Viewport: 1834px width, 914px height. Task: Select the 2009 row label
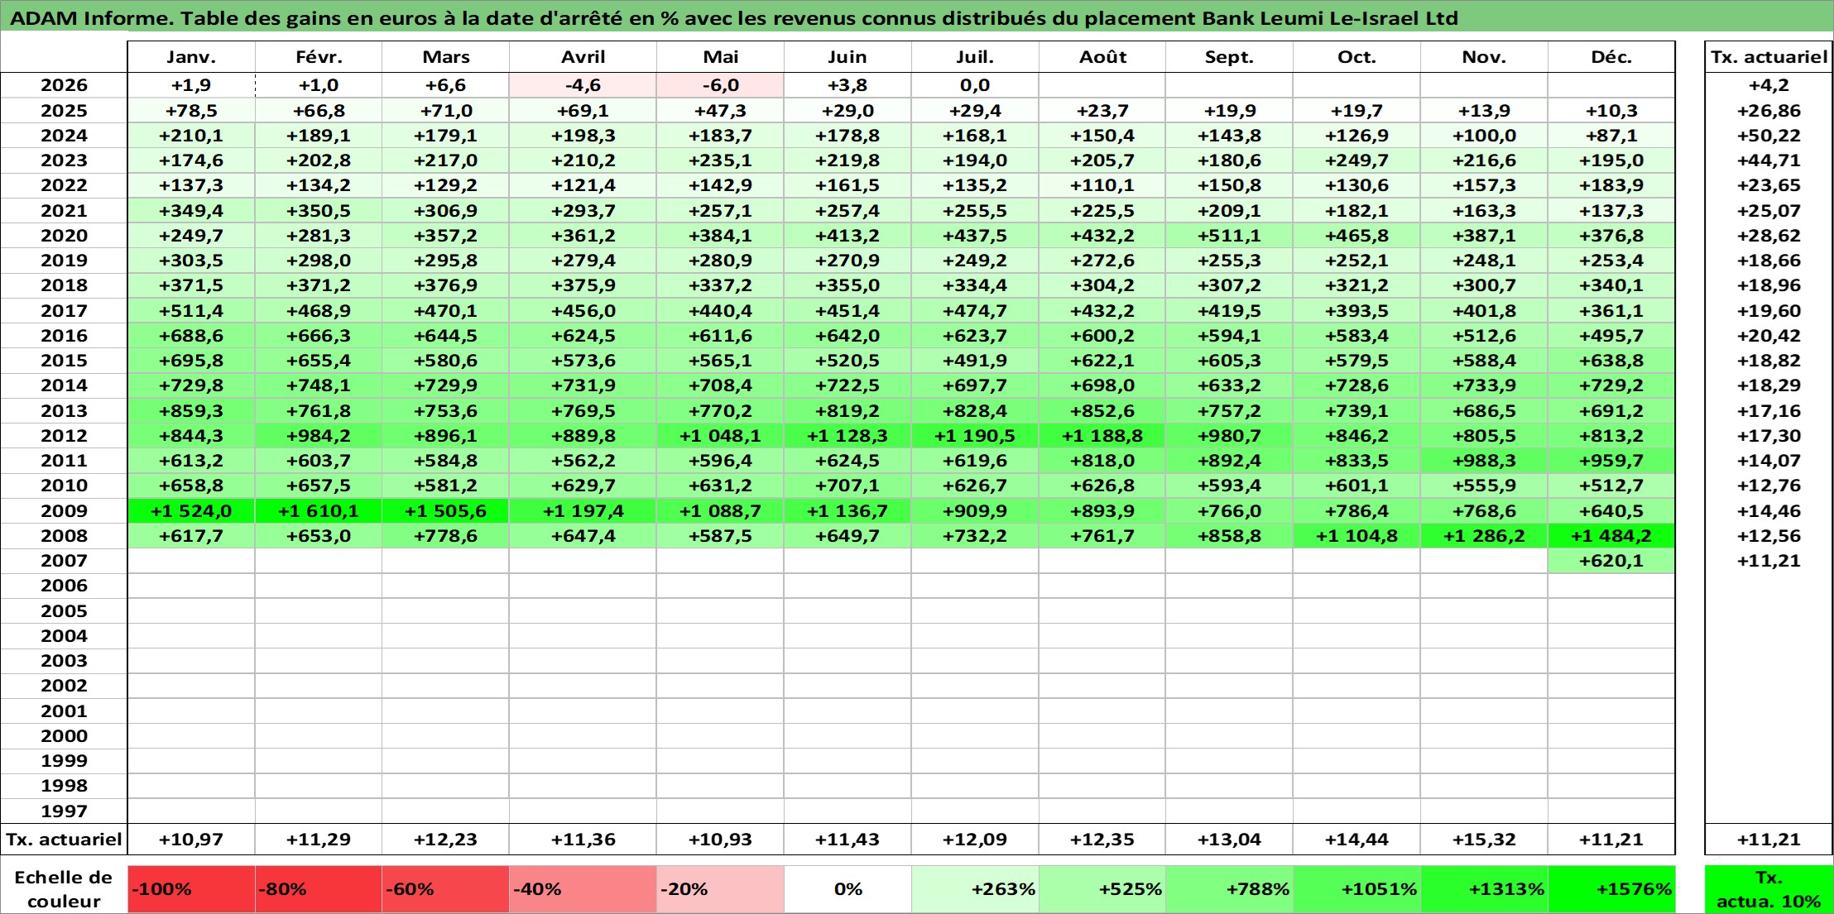point(64,511)
